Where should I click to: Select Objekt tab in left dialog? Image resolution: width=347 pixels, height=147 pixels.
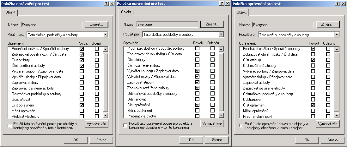point(10,12)
